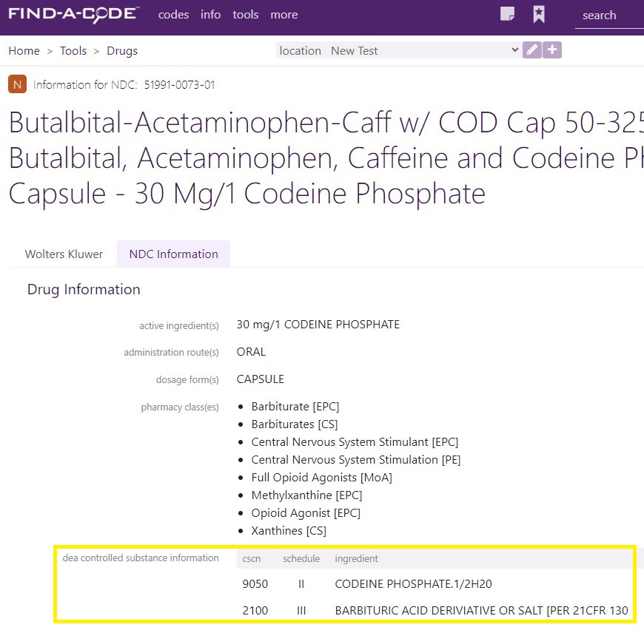Click the search input field

point(609,16)
